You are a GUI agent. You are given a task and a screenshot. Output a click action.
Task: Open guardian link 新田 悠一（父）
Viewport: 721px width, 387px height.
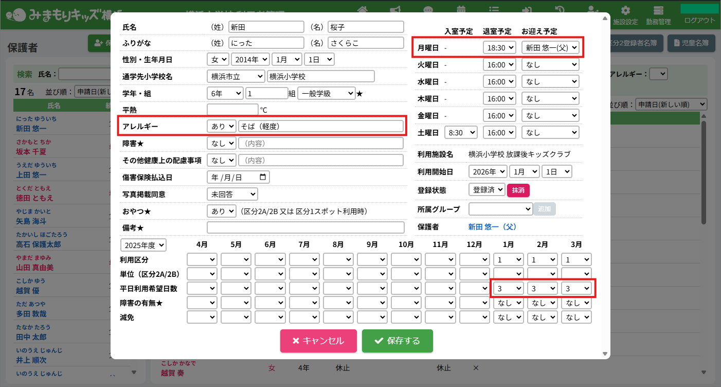point(492,227)
